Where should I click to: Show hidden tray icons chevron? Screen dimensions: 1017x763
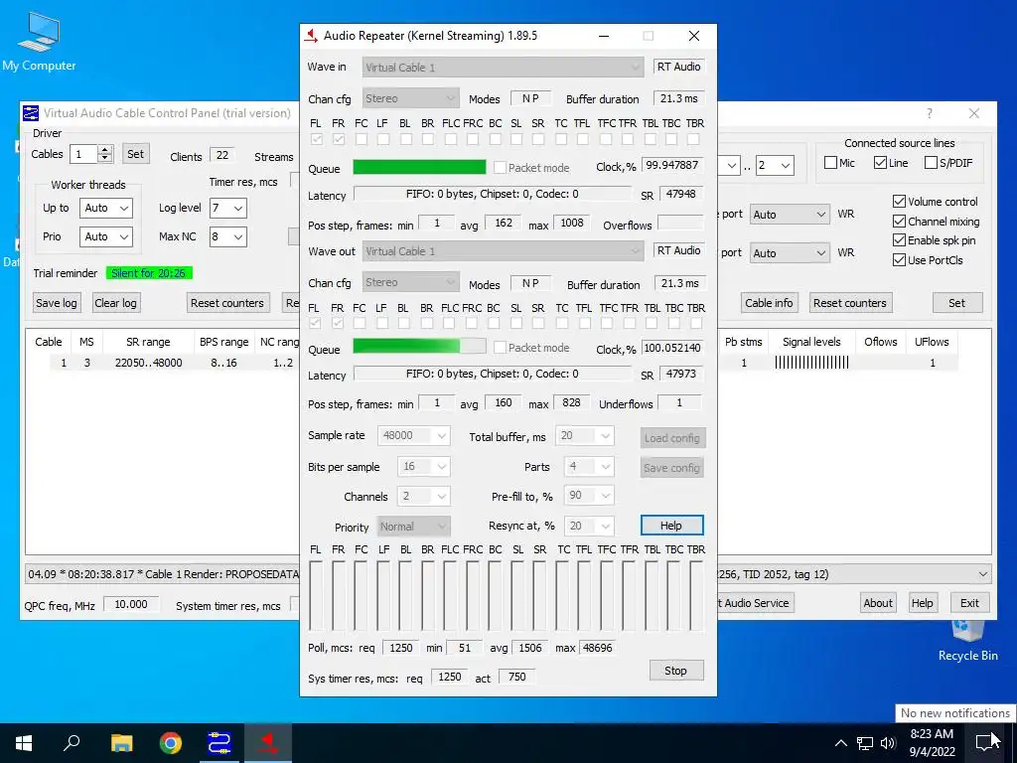[840, 743]
